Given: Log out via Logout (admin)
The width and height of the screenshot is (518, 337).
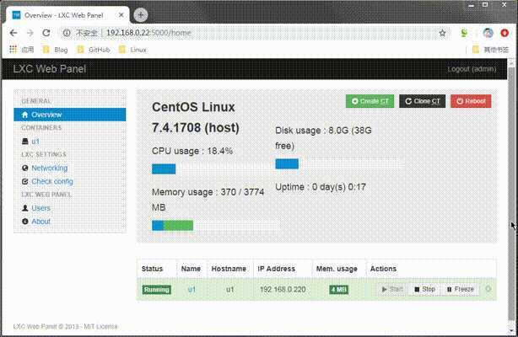Looking at the screenshot, I should [472, 69].
